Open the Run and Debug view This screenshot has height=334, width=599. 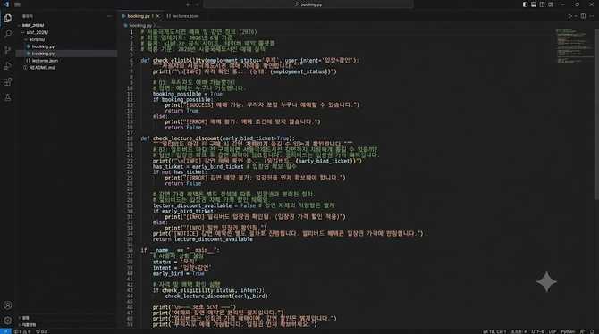coord(8,66)
